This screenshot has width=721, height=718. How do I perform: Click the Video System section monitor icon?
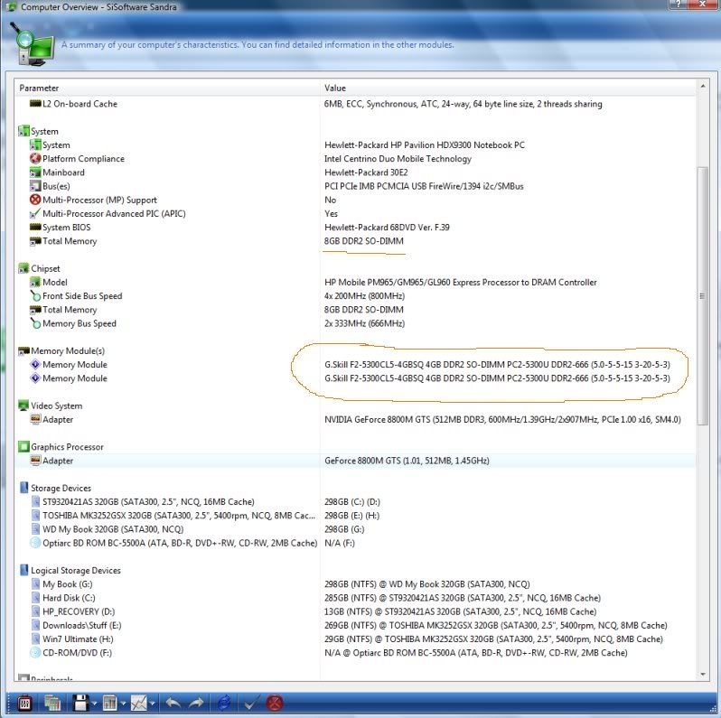(23, 406)
